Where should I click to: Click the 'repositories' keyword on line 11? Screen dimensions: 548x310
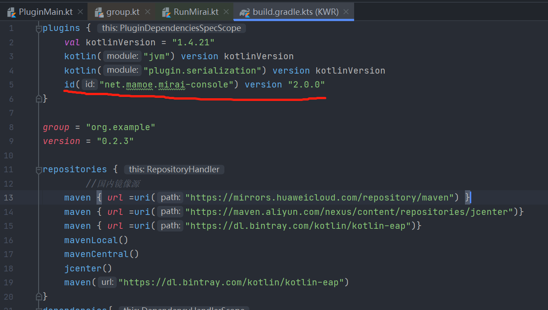[75, 170]
